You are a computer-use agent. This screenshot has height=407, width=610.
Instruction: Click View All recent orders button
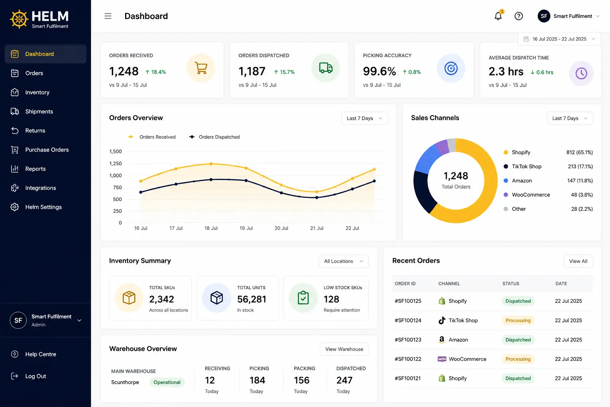click(x=578, y=261)
